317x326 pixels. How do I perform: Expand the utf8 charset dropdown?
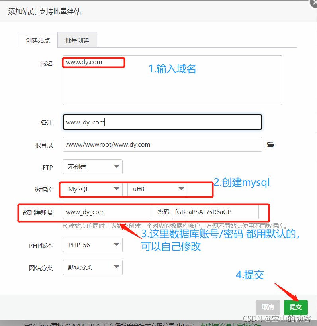coord(157,189)
